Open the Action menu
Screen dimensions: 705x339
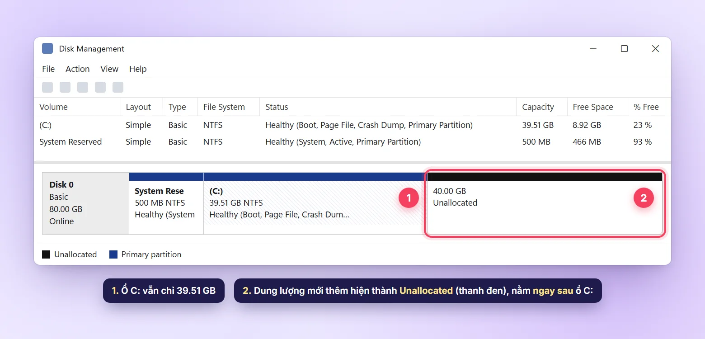[78, 69]
